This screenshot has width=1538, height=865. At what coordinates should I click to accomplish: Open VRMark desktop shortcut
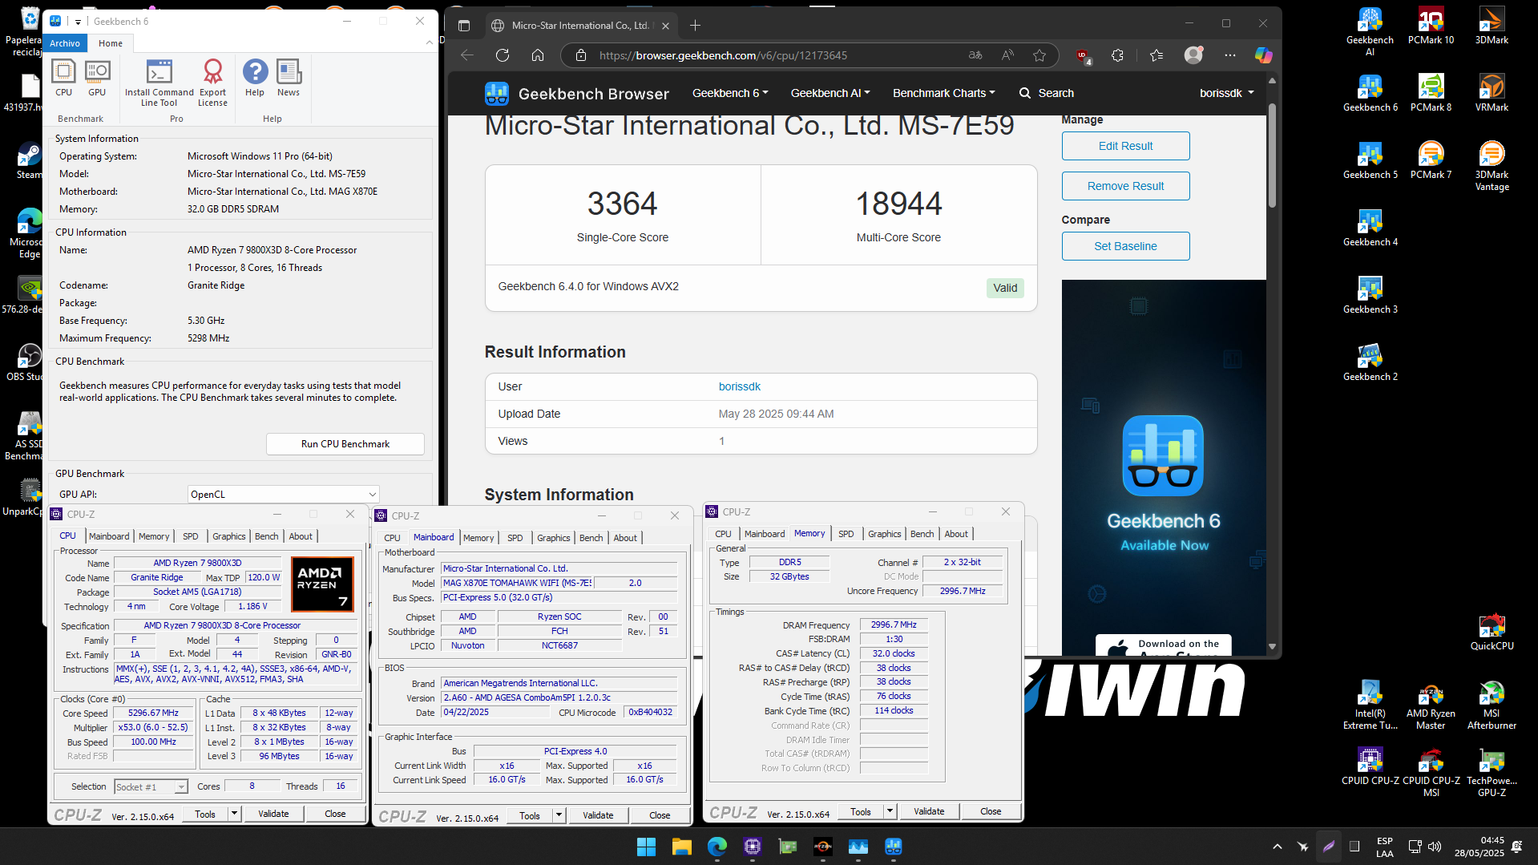1492,93
